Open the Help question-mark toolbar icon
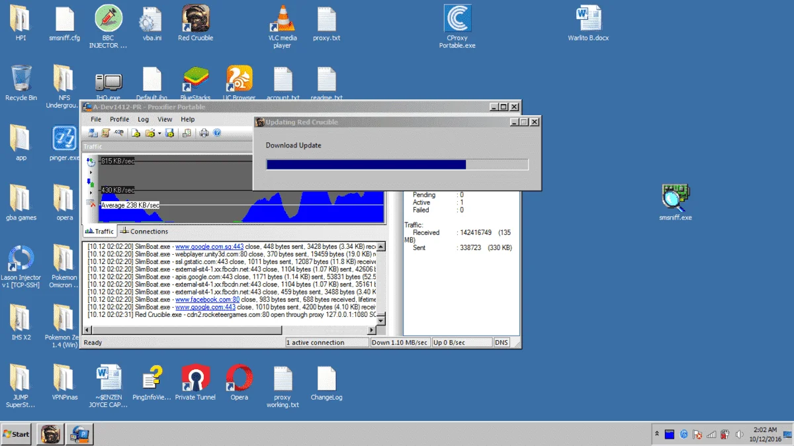Screen dimensions: 794x446 (217, 133)
